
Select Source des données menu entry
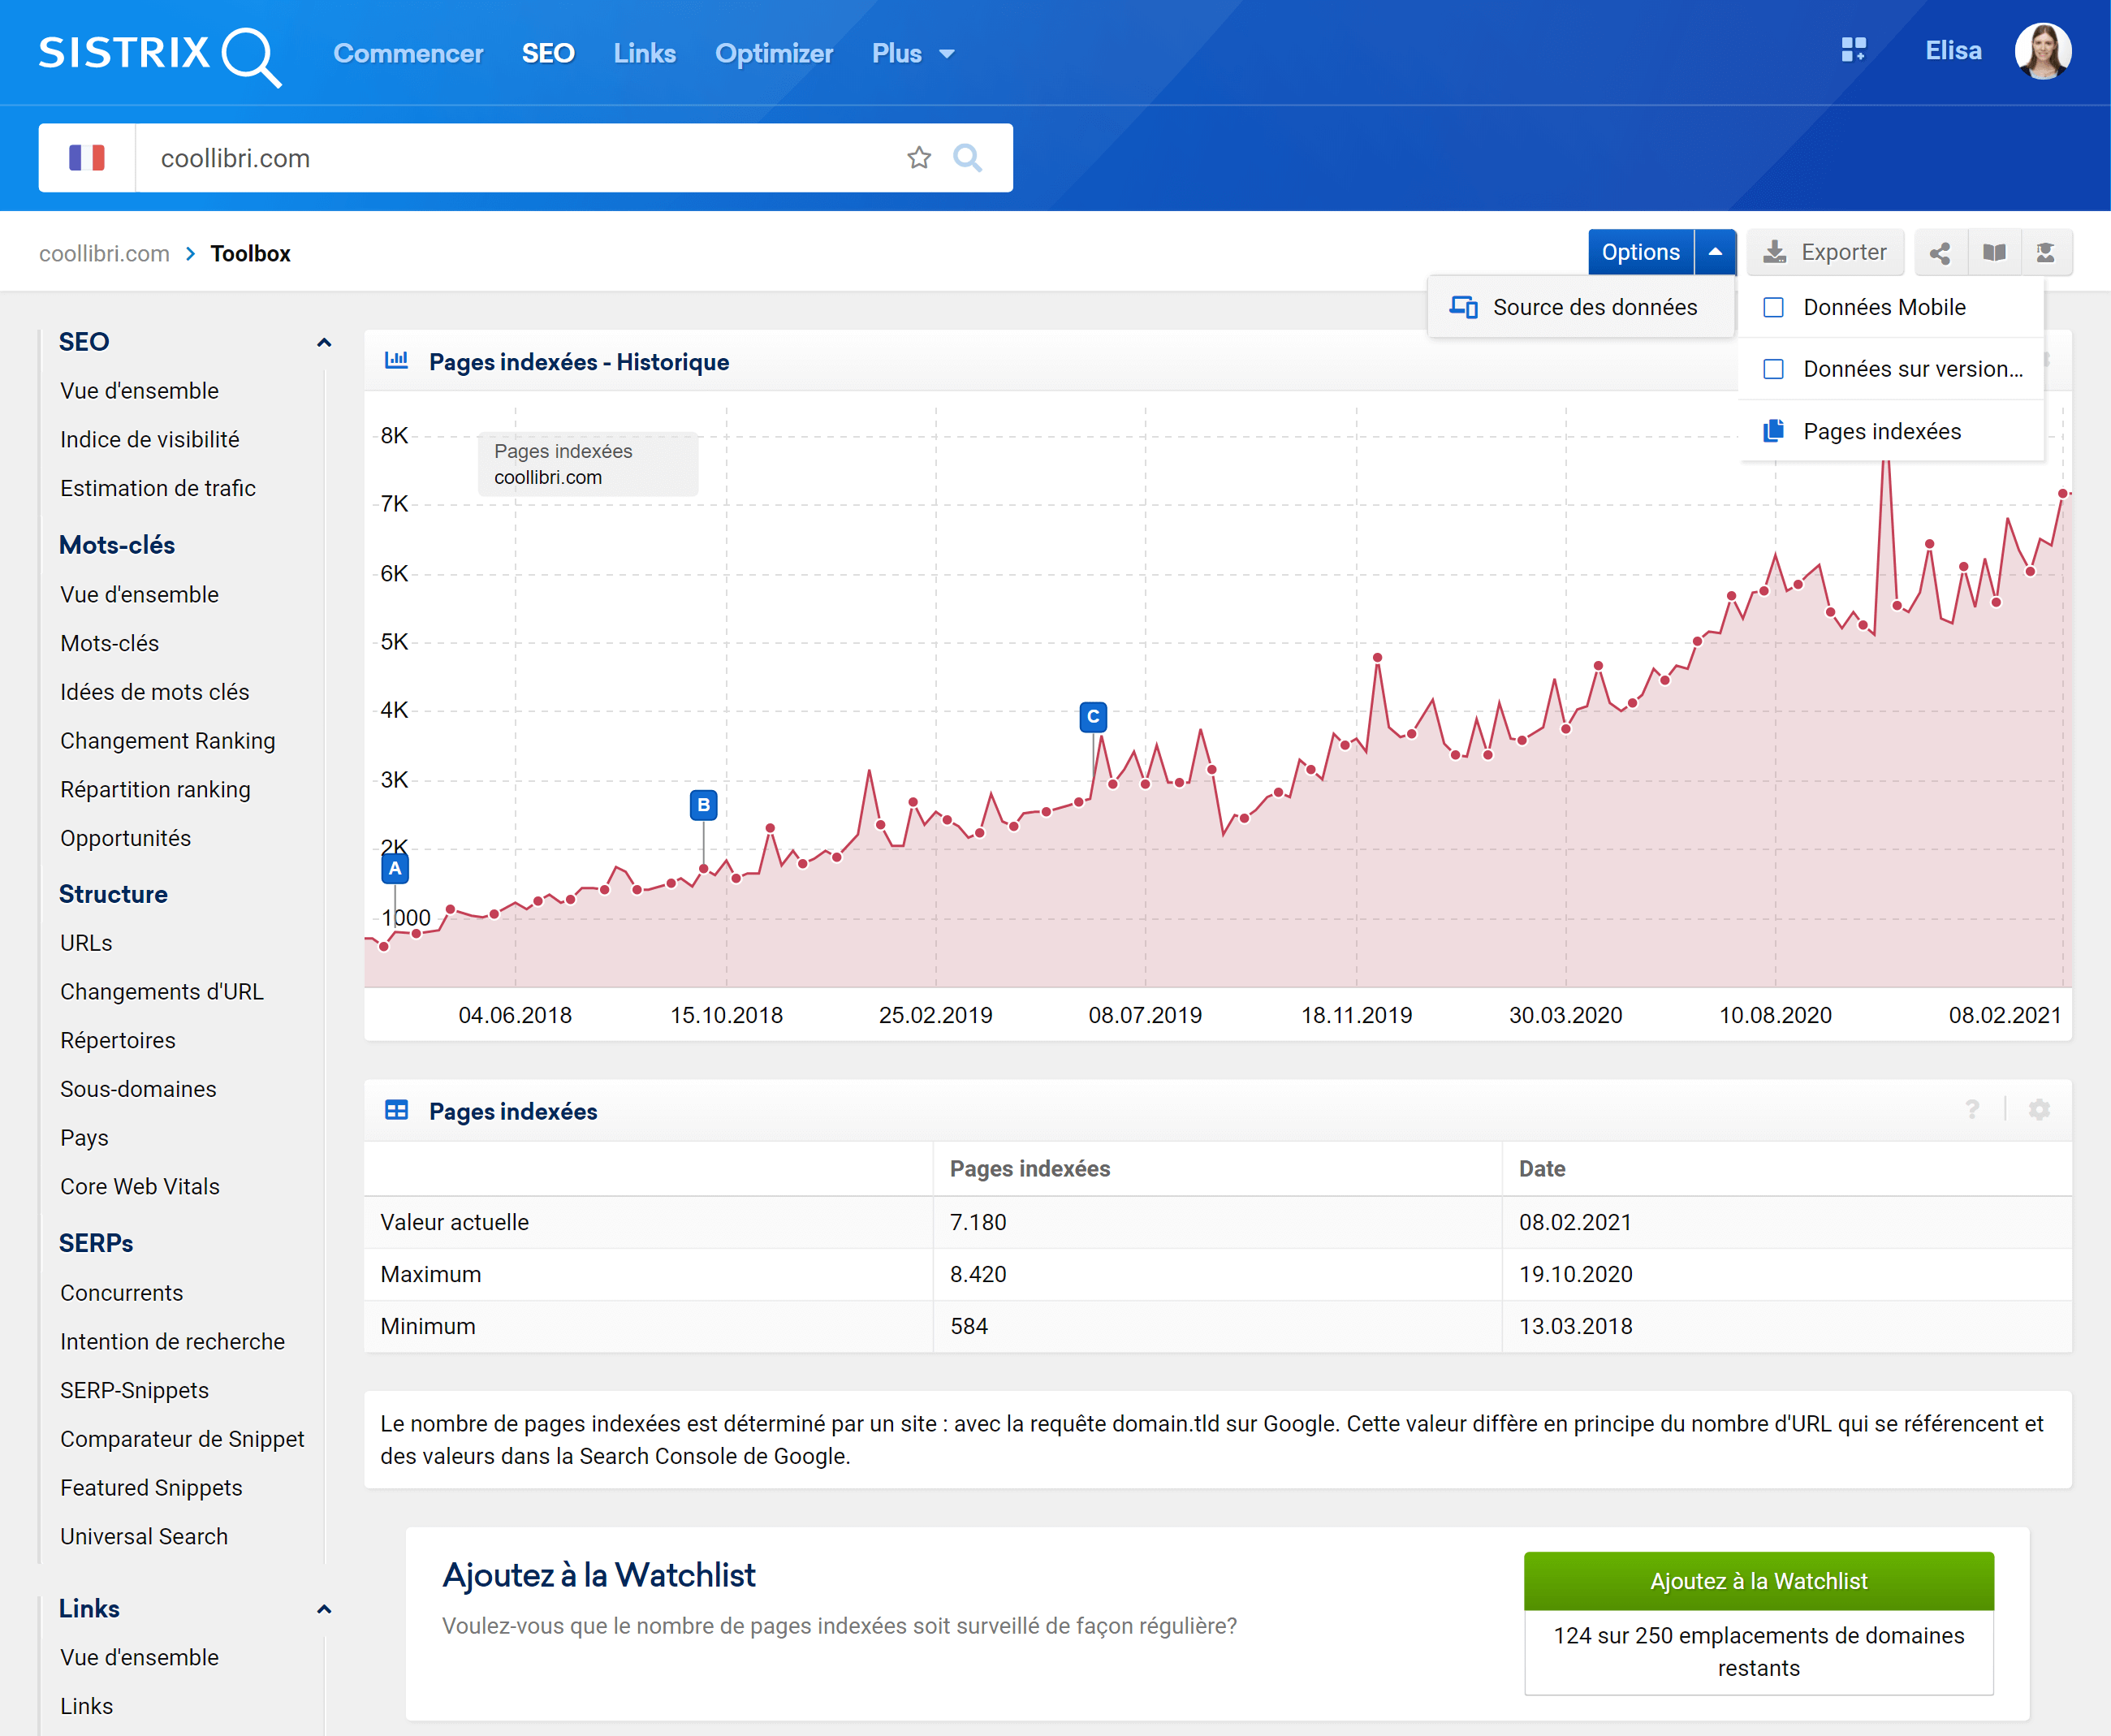(1581, 307)
